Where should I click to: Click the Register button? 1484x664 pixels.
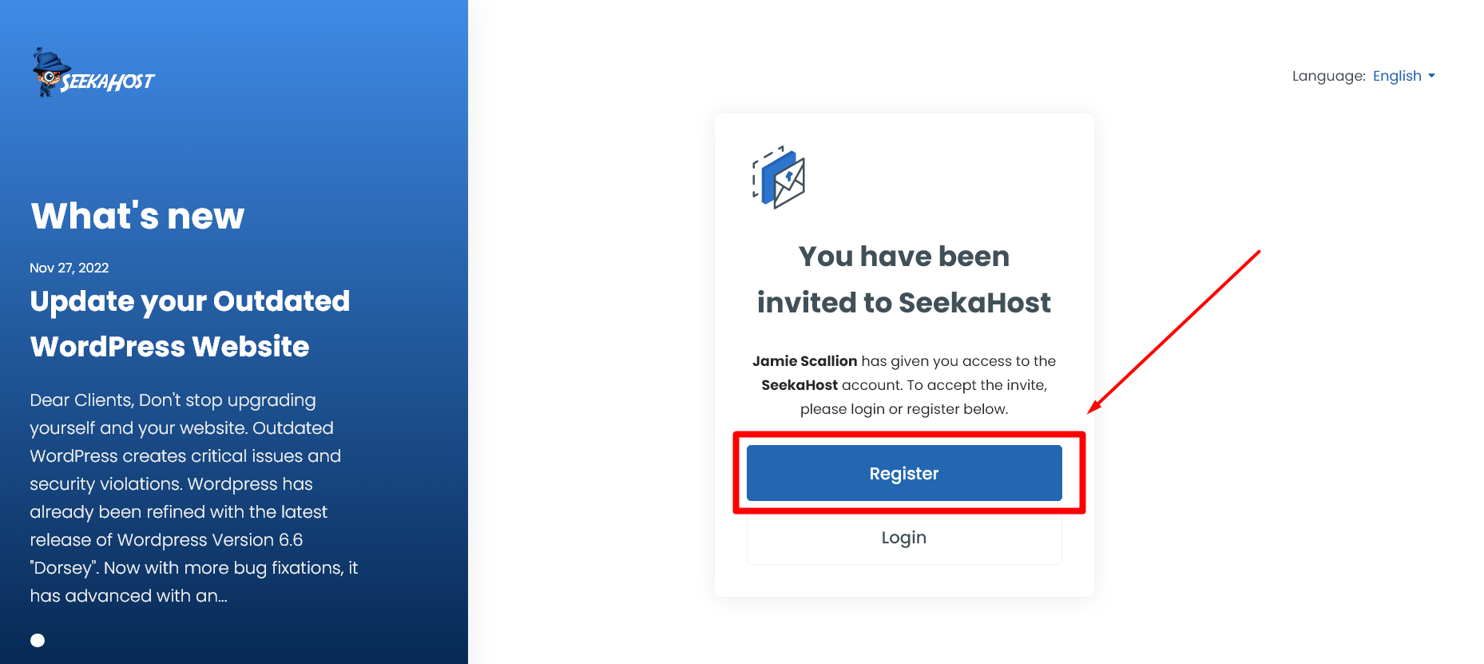[x=903, y=473]
